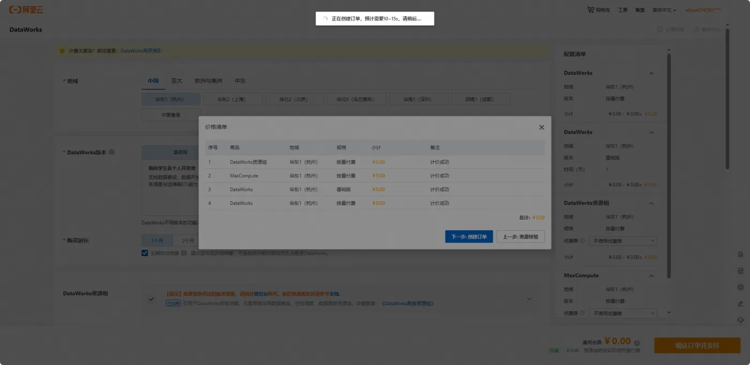Toggle the DataWorks资源组 checkbox
The image size is (750, 365).
pyautogui.click(x=152, y=299)
